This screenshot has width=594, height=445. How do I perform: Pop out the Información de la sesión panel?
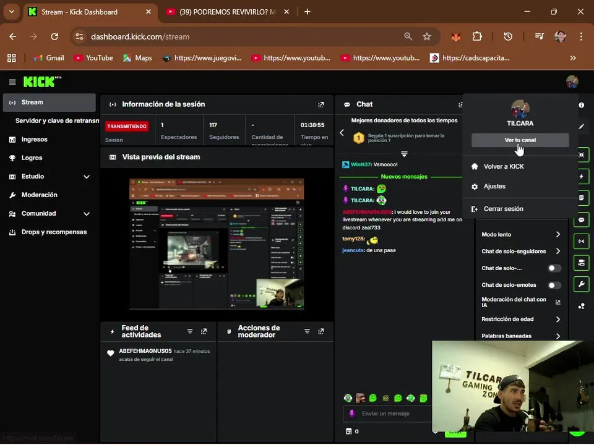click(x=321, y=104)
